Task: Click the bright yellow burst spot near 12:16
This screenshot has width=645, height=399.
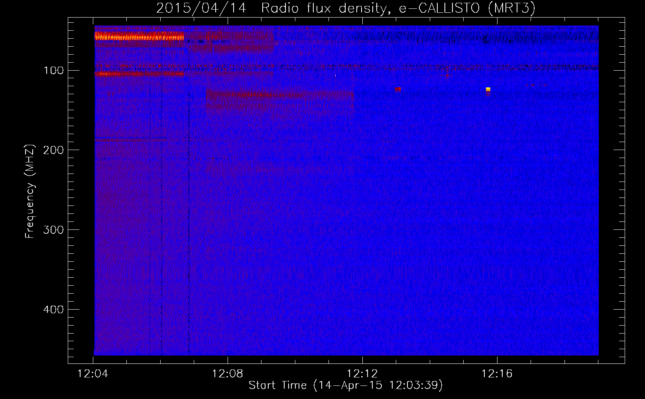Action: [488, 89]
